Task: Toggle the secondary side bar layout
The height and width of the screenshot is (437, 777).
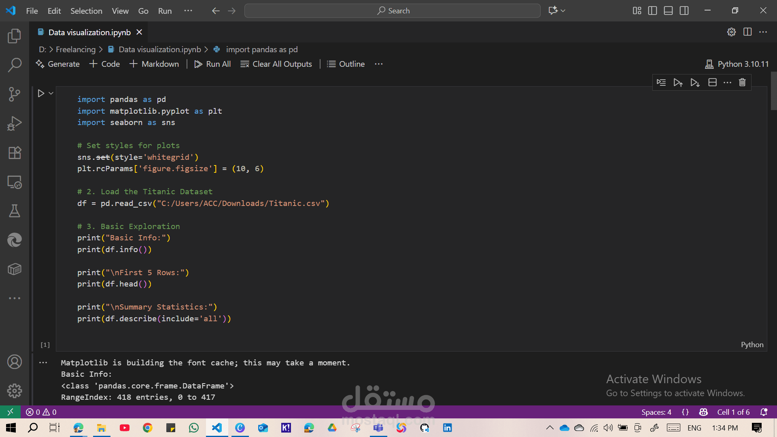Action: pyautogui.click(x=684, y=11)
